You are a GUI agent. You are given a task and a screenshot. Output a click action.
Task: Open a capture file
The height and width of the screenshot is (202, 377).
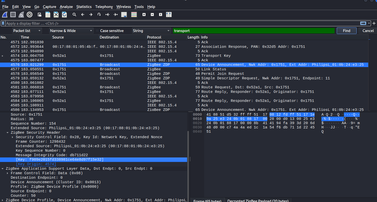coord(39,15)
